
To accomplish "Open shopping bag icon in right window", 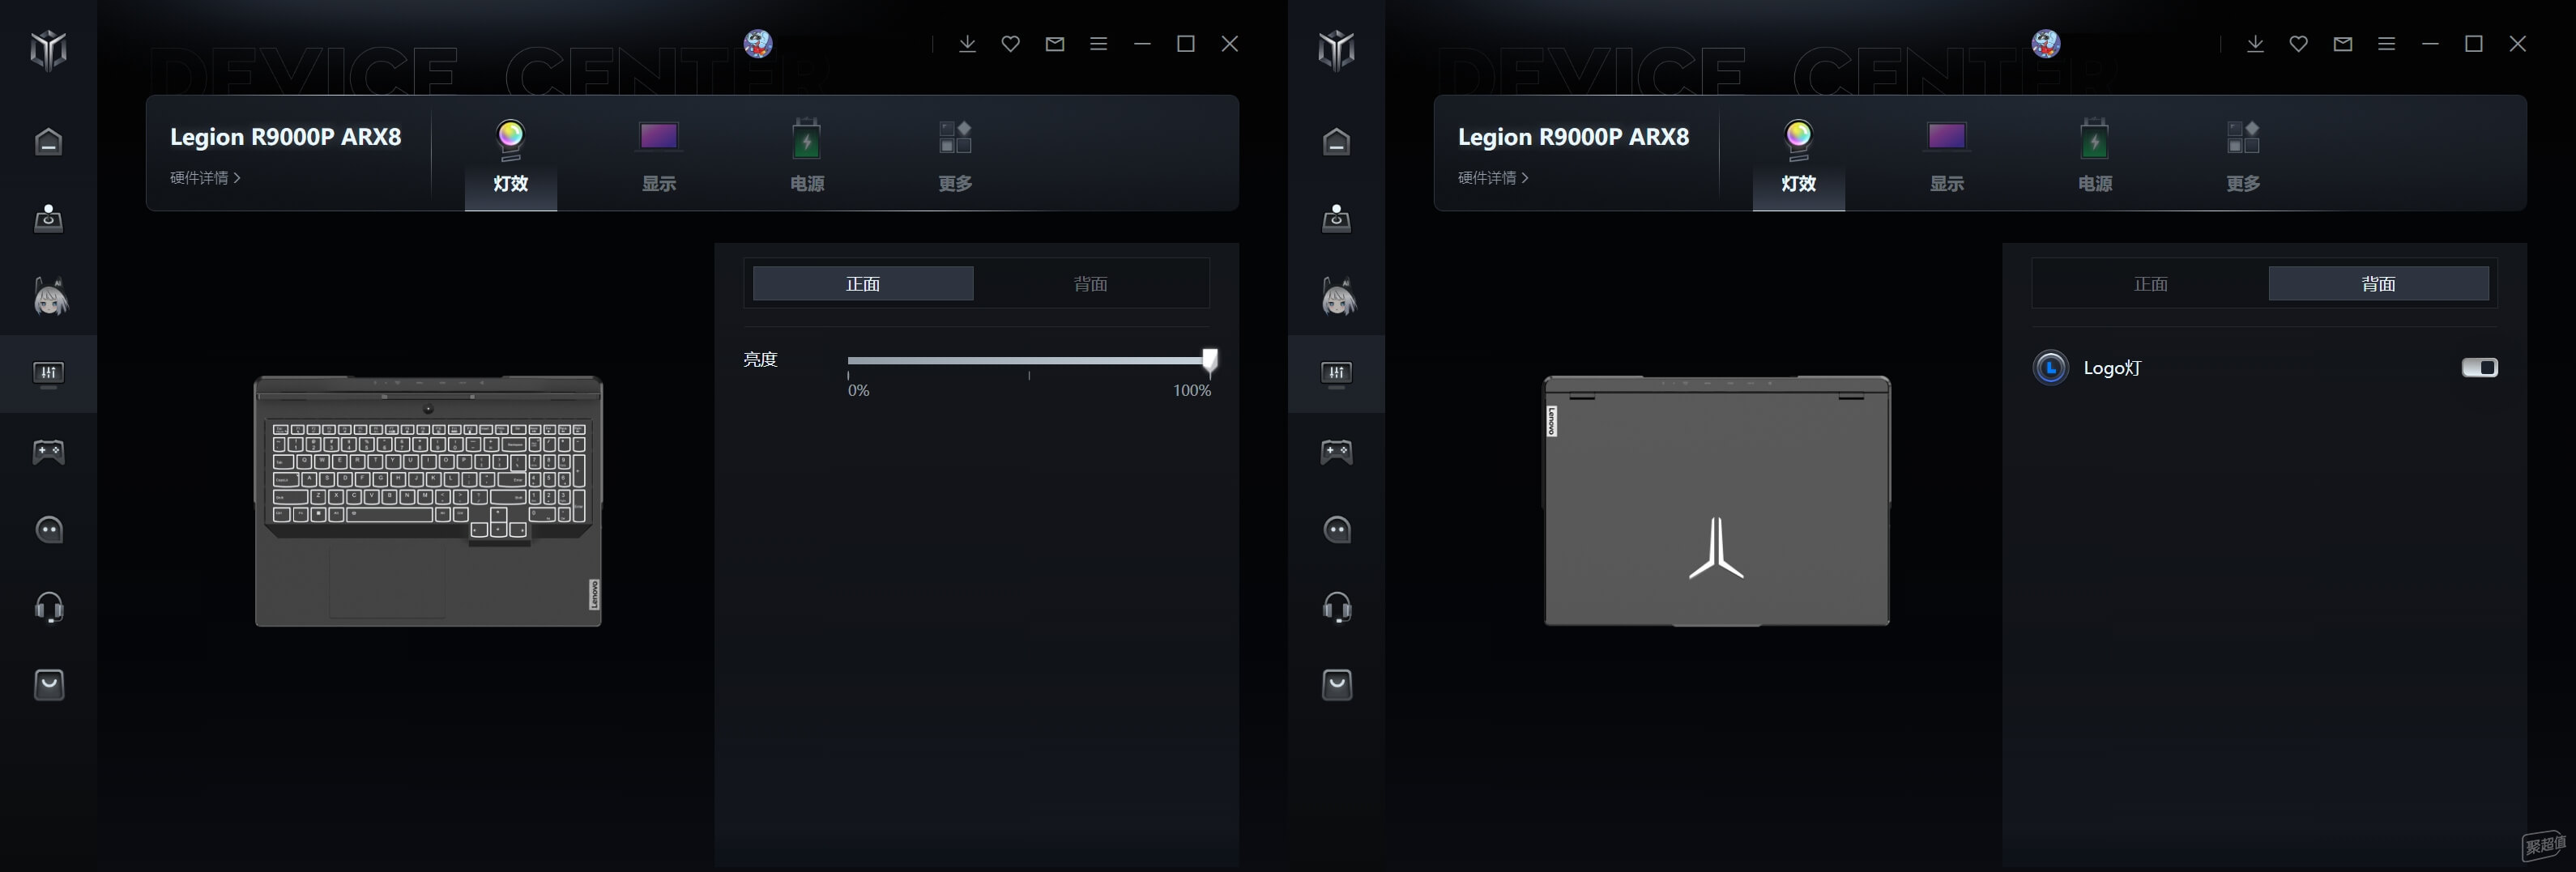I will (x=1337, y=685).
